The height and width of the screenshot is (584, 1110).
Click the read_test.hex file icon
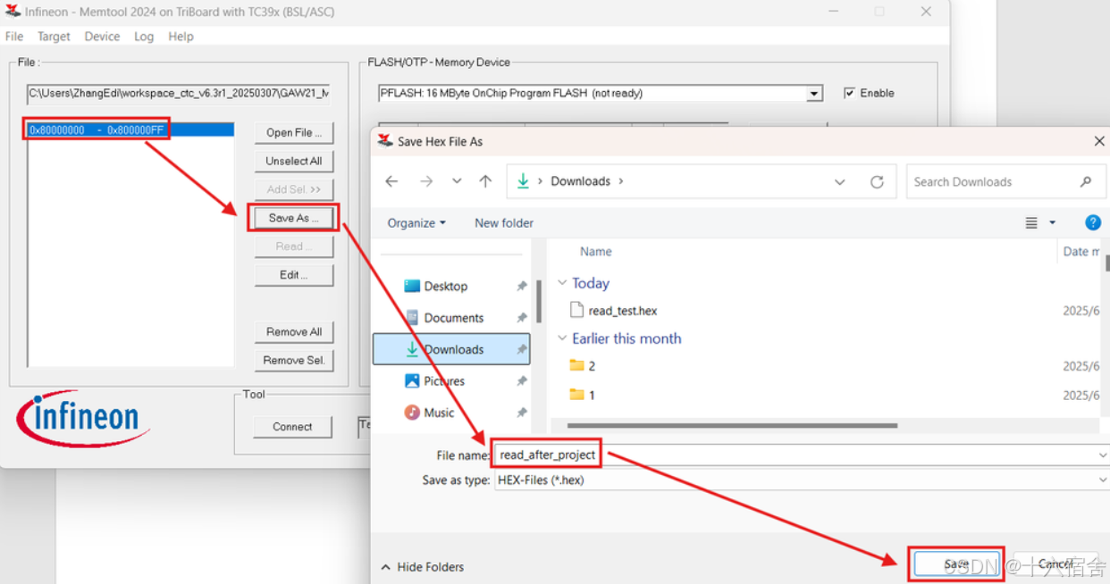coord(576,311)
